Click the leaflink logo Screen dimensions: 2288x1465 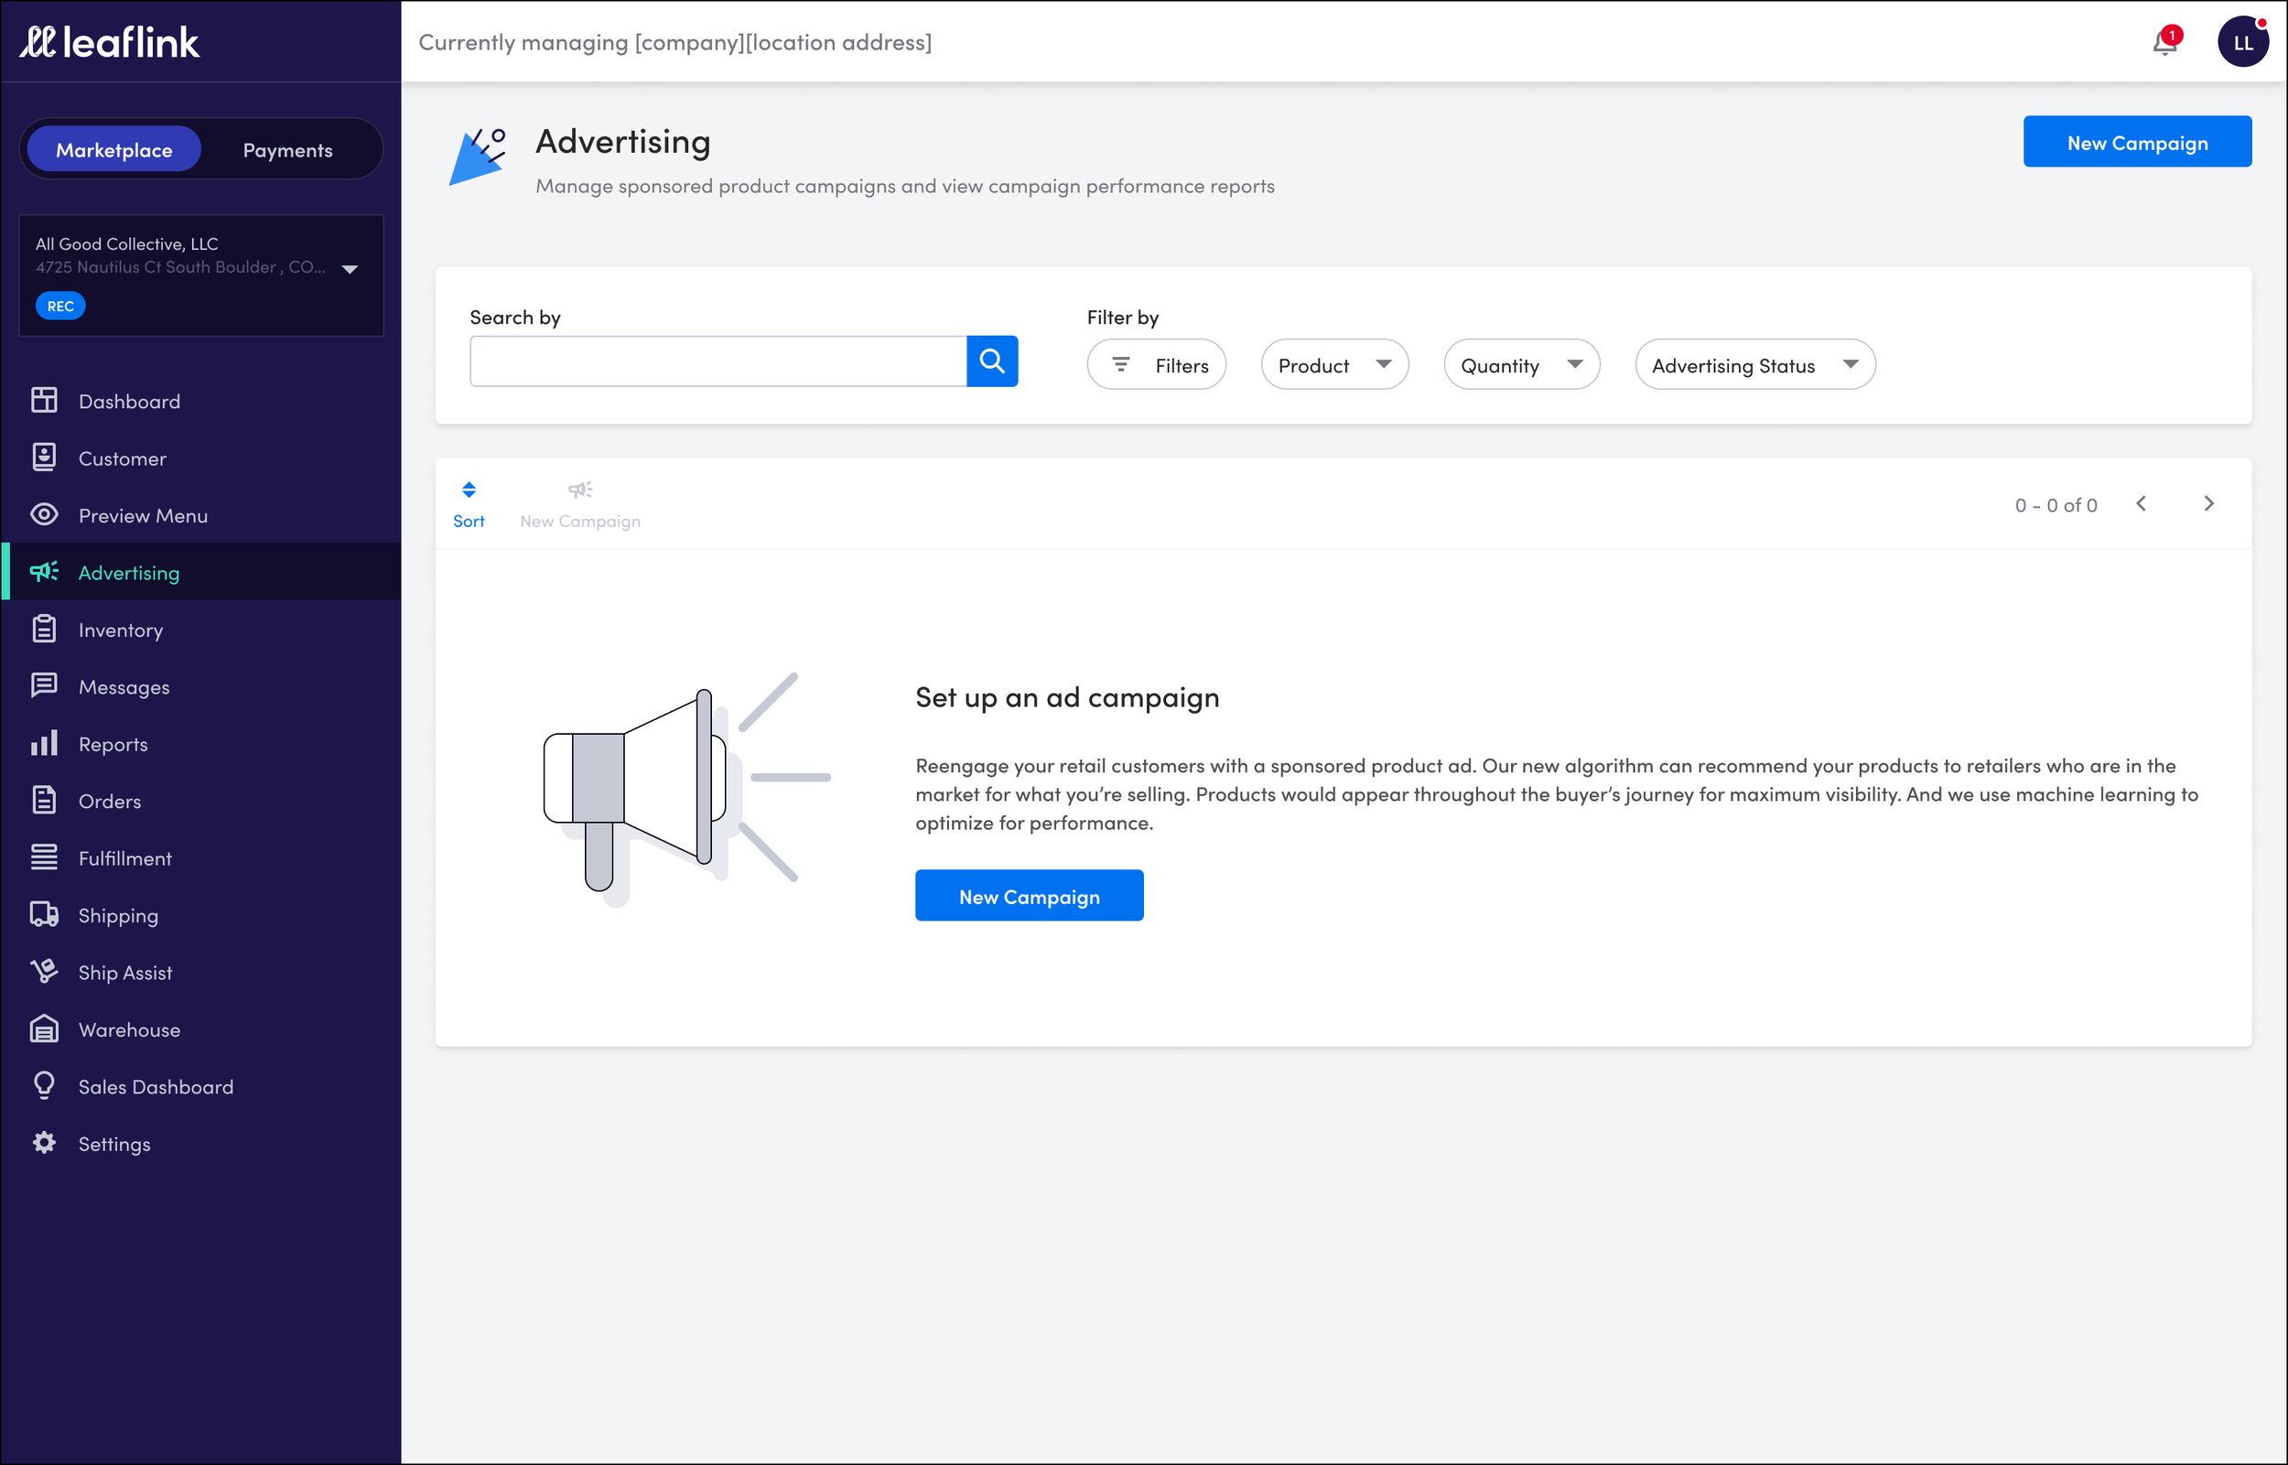point(110,42)
